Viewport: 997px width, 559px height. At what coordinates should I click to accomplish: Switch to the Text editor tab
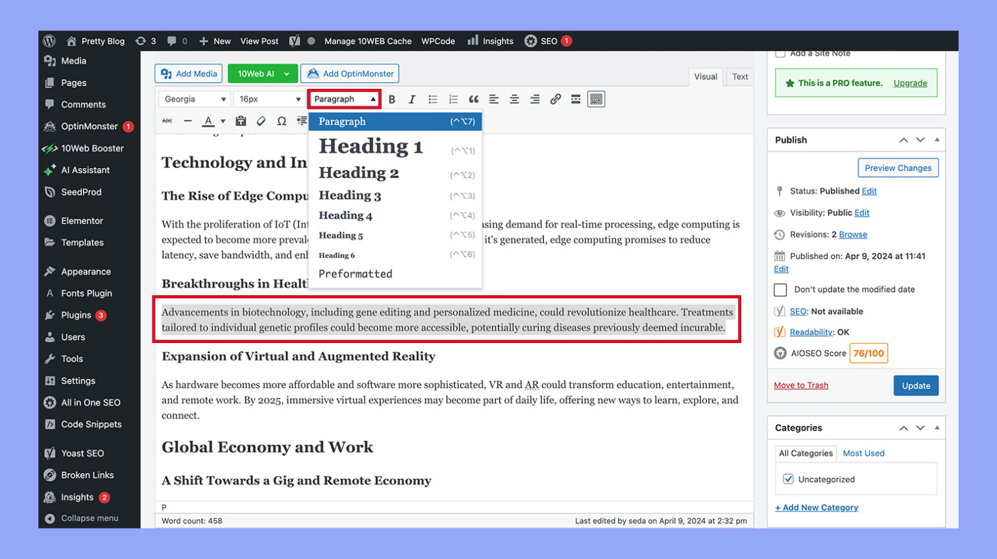click(739, 77)
